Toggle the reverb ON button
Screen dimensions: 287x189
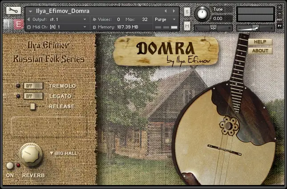(x=10, y=165)
